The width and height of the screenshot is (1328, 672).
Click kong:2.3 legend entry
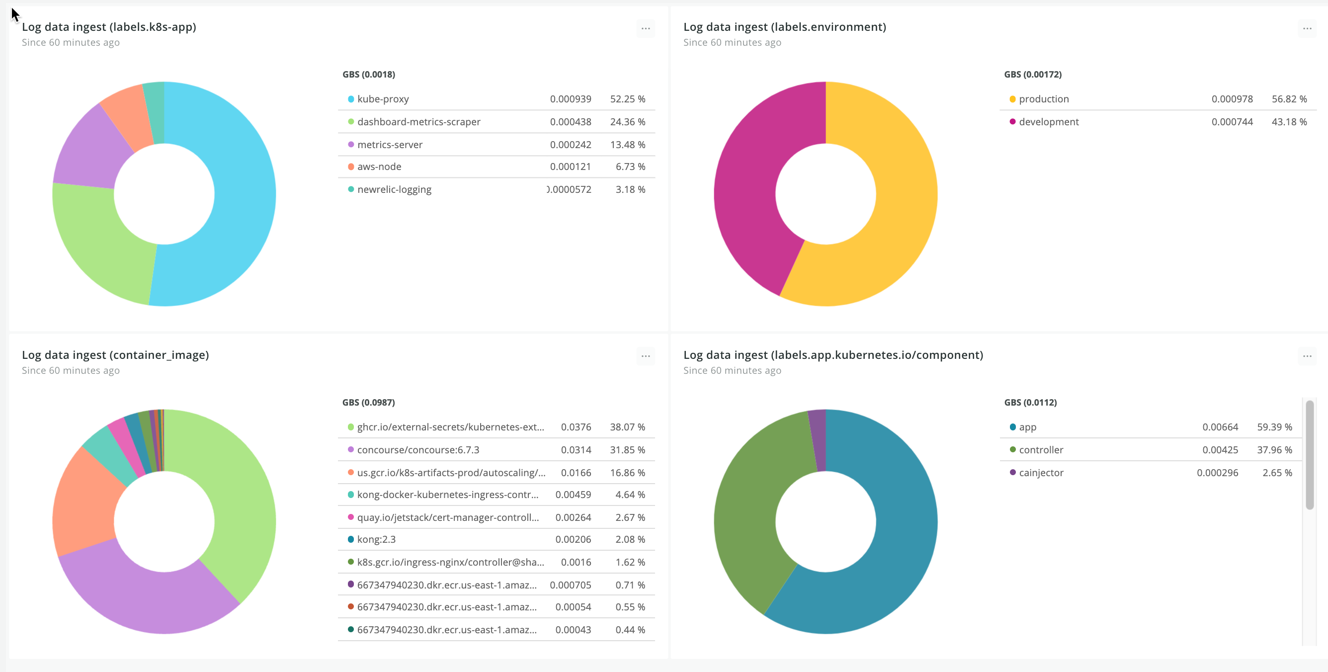pyautogui.click(x=376, y=539)
